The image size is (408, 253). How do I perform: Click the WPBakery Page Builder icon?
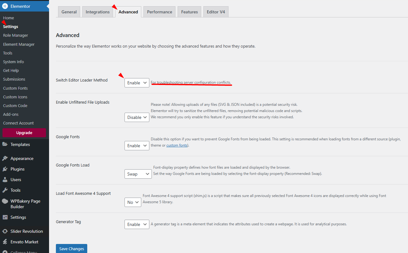(5, 201)
